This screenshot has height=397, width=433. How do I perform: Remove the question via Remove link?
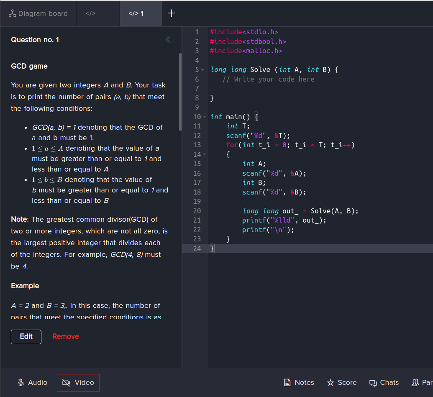point(66,336)
